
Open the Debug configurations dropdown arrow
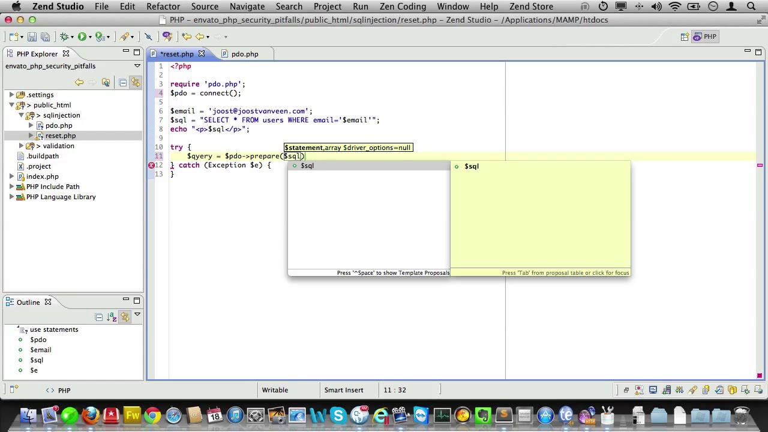(72, 37)
